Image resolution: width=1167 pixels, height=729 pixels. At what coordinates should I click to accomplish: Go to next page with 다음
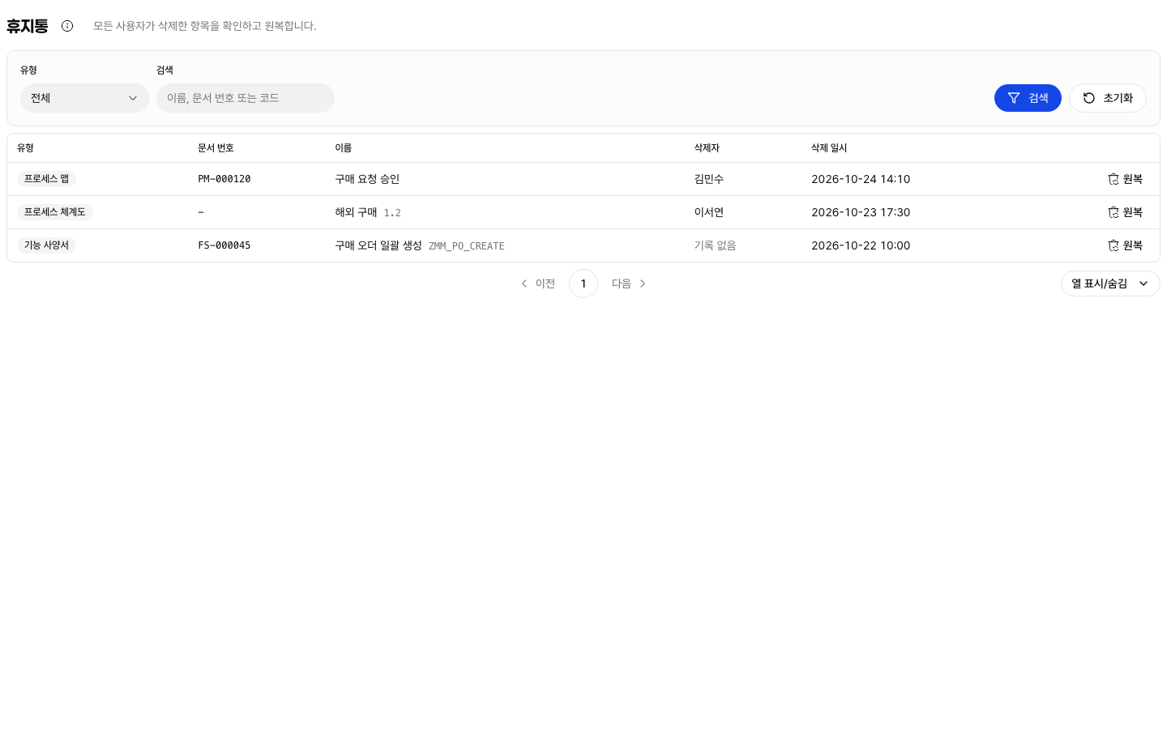[629, 283]
